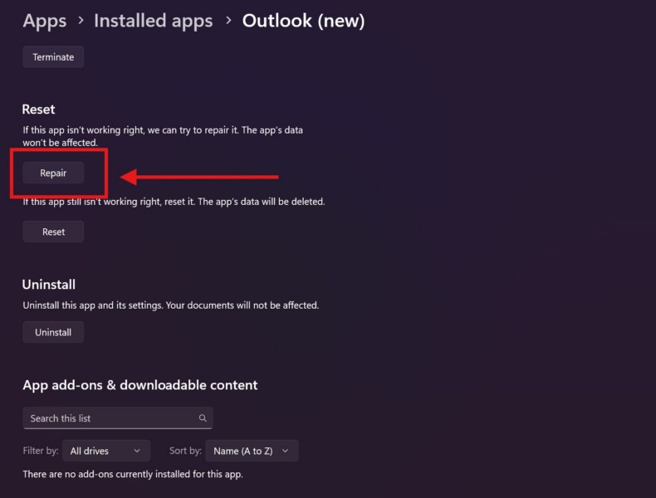The height and width of the screenshot is (498, 656).
Task: Open the Name (A to Z) sort dropdown
Action: coord(251,451)
